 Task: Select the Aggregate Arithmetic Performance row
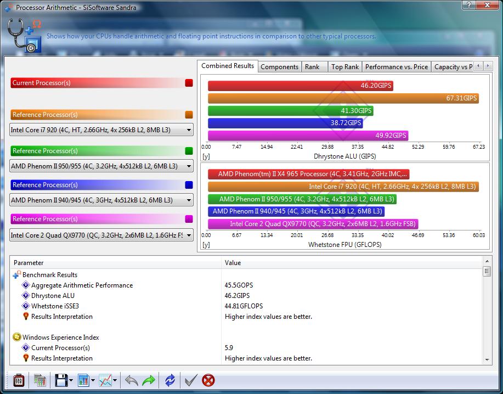click(246, 285)
